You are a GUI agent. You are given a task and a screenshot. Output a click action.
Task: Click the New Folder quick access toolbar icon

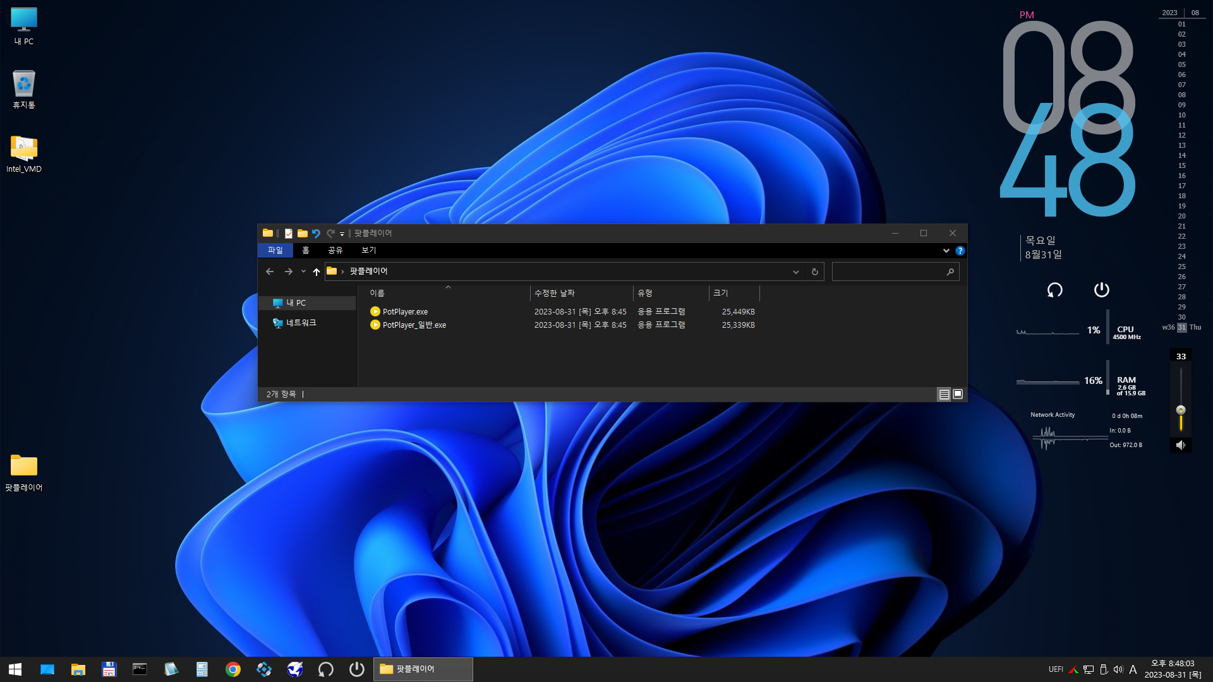point(303,234)
